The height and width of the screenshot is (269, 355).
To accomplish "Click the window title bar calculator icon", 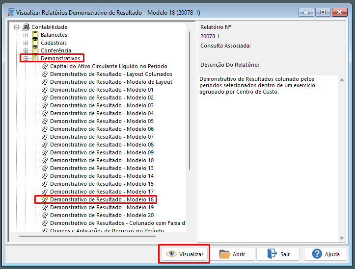I will (x=11, y=12).
